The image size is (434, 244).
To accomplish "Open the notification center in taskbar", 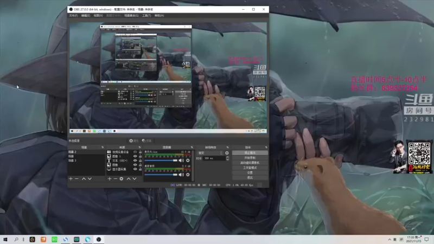I will [x=427, y=240].
